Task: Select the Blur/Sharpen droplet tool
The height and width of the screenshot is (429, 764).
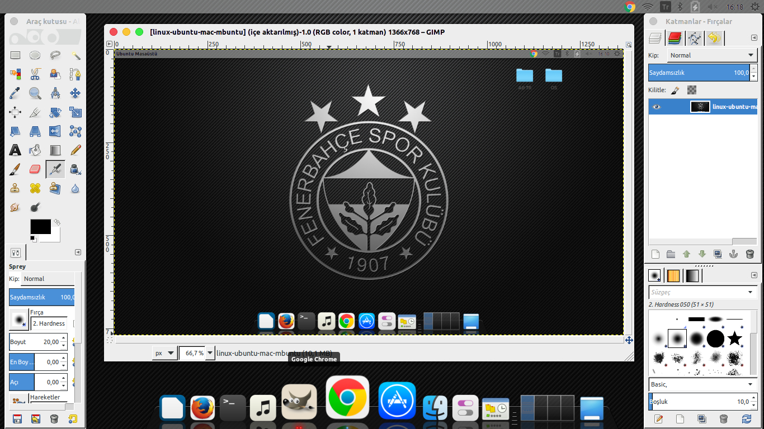Action: [x=76, y=188]
